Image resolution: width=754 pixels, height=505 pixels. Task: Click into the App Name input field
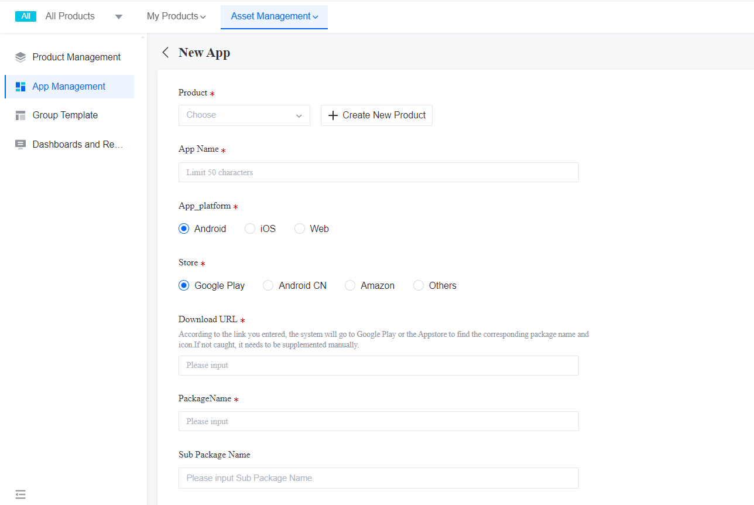tap(378, 172)
